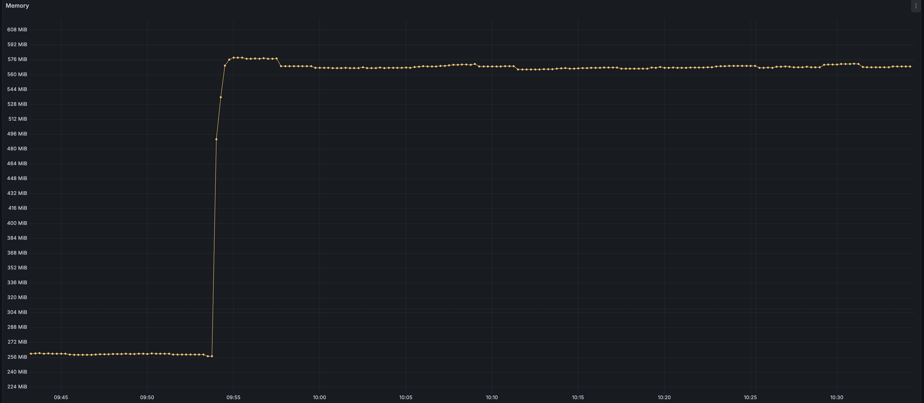Screen dimensions: 924x403
Task: Click the lowest data point before the spike
Action: 212,356
